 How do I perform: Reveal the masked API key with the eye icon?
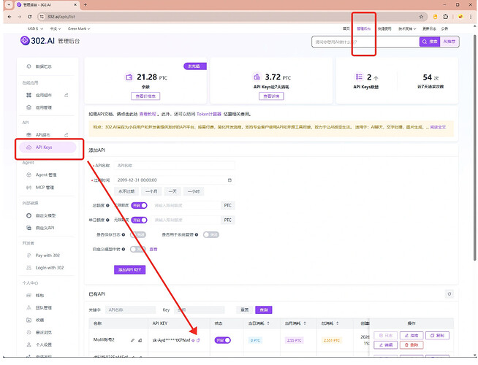tap(193, 340)
